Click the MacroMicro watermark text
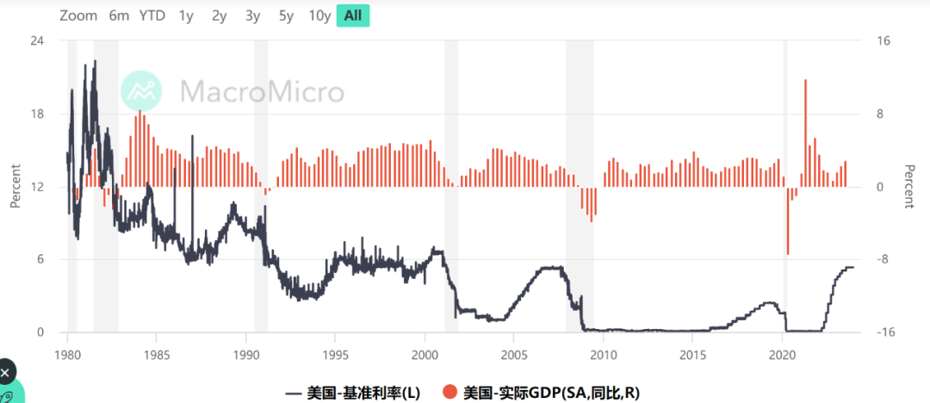This screenshot has height=403, width=930. (x=262, y=91)
